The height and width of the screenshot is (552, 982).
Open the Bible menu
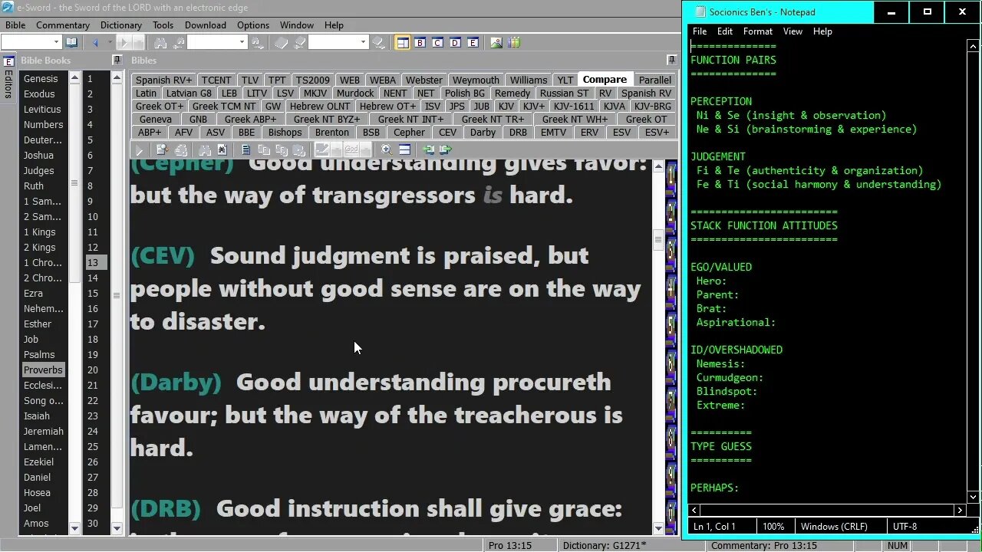point(15,25)
